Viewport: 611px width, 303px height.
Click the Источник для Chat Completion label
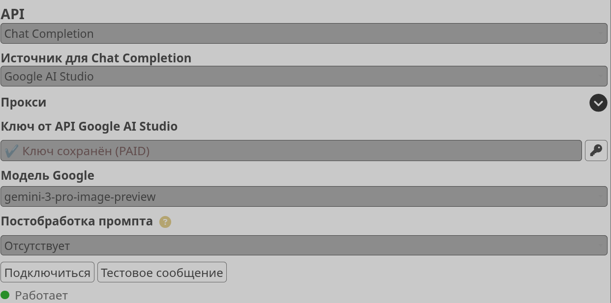tap(96, 58)
